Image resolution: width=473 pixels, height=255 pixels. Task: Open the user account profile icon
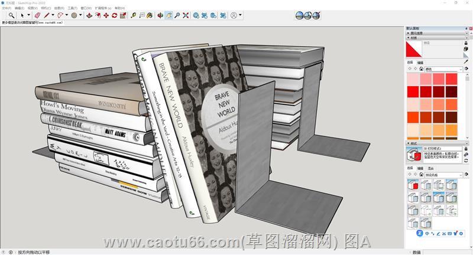click(x=234, y=15)
